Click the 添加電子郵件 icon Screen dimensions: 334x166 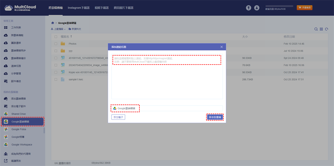[6, 106]
